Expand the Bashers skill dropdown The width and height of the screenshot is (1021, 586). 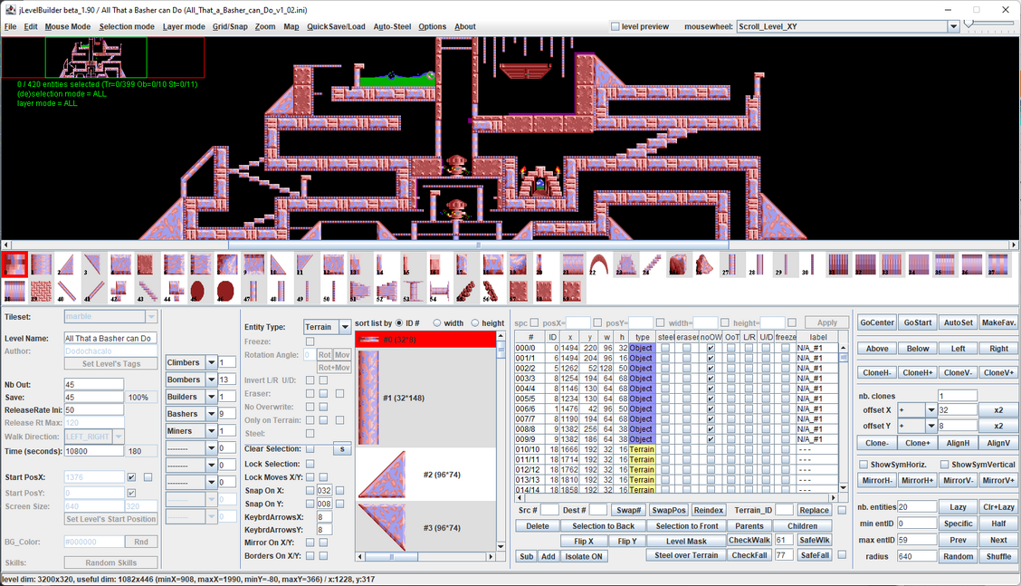click(x=211, y=414)
